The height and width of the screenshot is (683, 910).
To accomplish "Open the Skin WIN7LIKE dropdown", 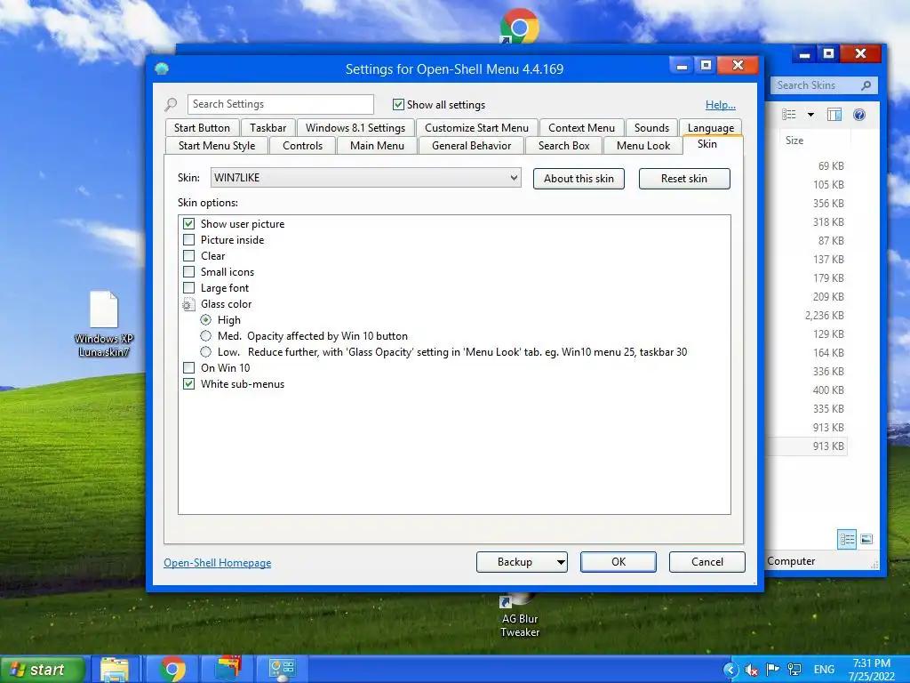I will click(365, 178).
